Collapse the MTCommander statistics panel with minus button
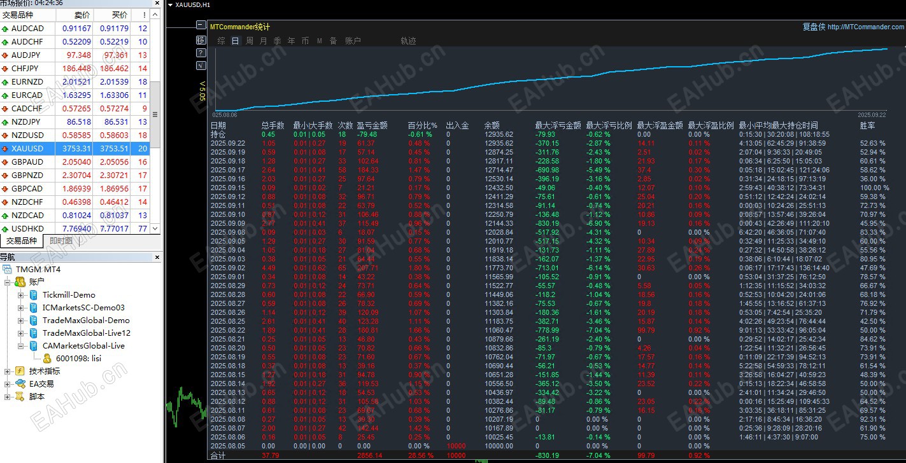 [x=201, y=26]
